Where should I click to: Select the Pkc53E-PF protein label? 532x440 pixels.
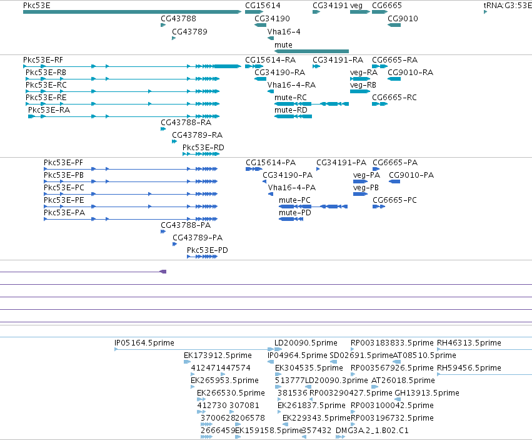click(x=63, y=162)
